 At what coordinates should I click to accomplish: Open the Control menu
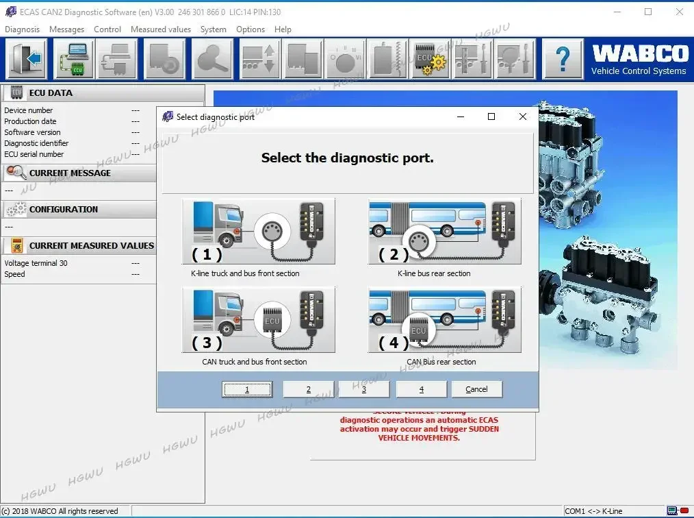coord(107,29)
